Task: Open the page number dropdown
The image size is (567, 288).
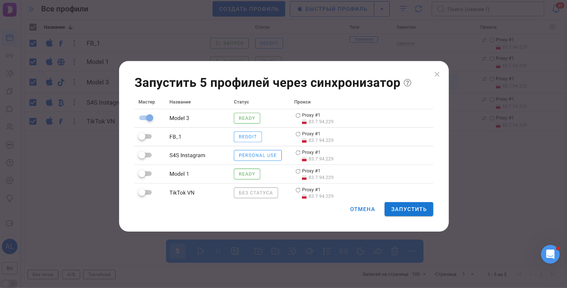Action: [x=468, y=275]
